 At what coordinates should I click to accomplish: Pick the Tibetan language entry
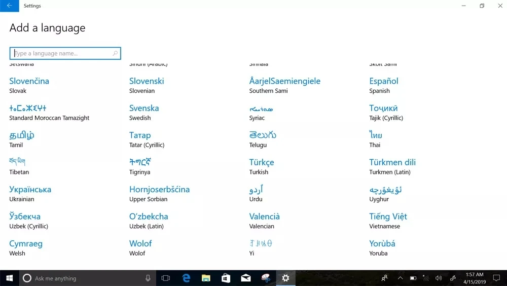point(19,167)
